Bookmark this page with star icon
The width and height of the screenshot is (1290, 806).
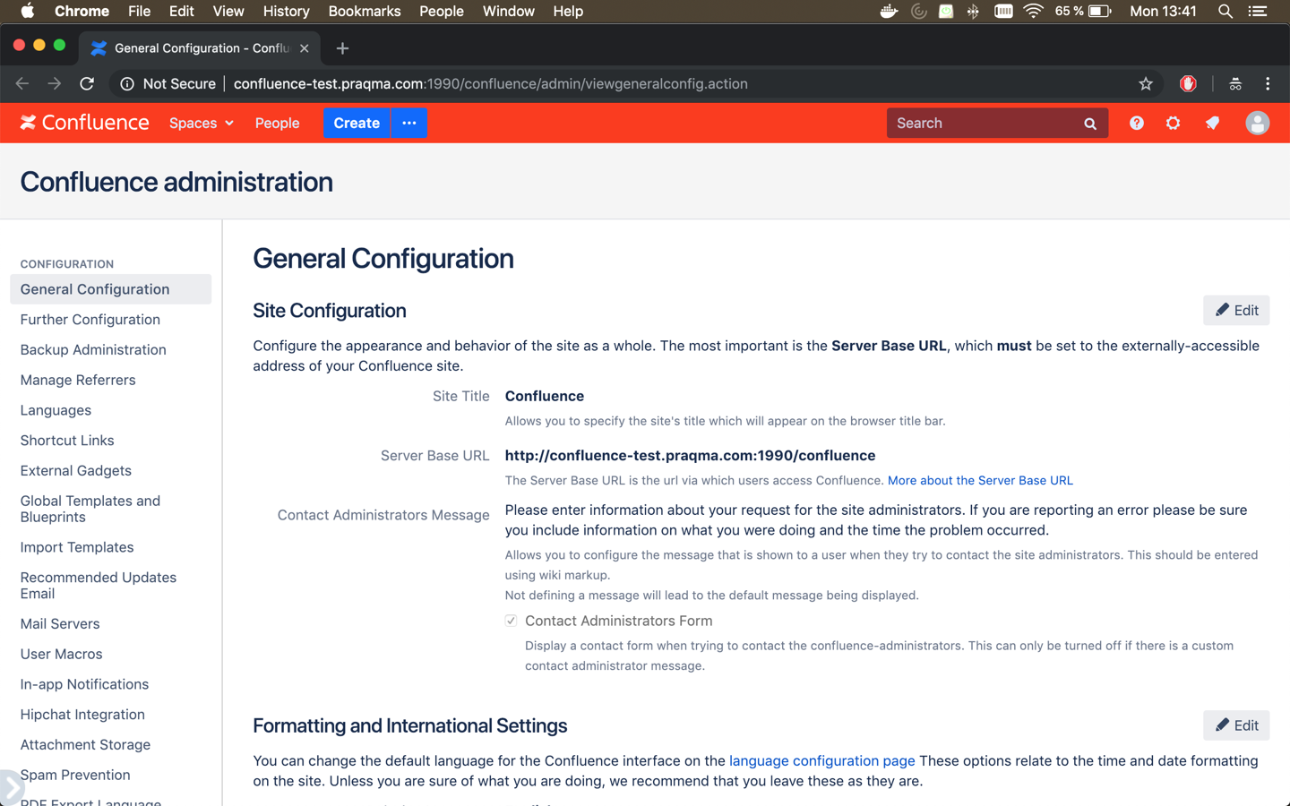coord(1145,84)
